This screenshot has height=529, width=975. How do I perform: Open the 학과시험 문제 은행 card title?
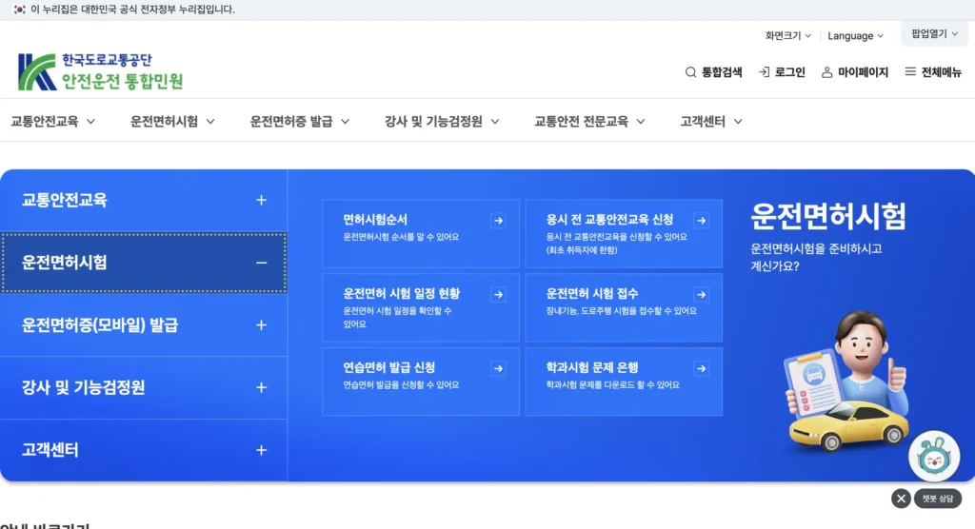pos(592,367)
